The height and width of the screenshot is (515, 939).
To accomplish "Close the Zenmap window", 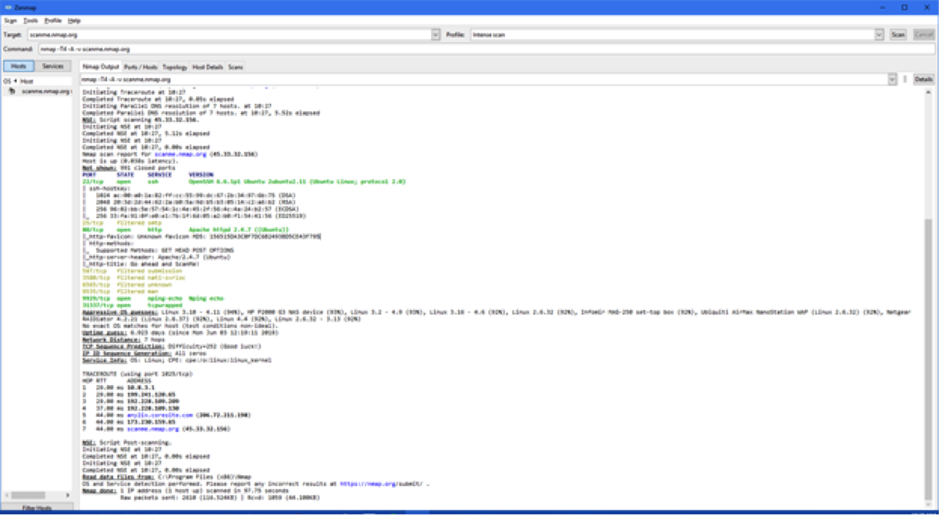I will [x=927, y=7].
